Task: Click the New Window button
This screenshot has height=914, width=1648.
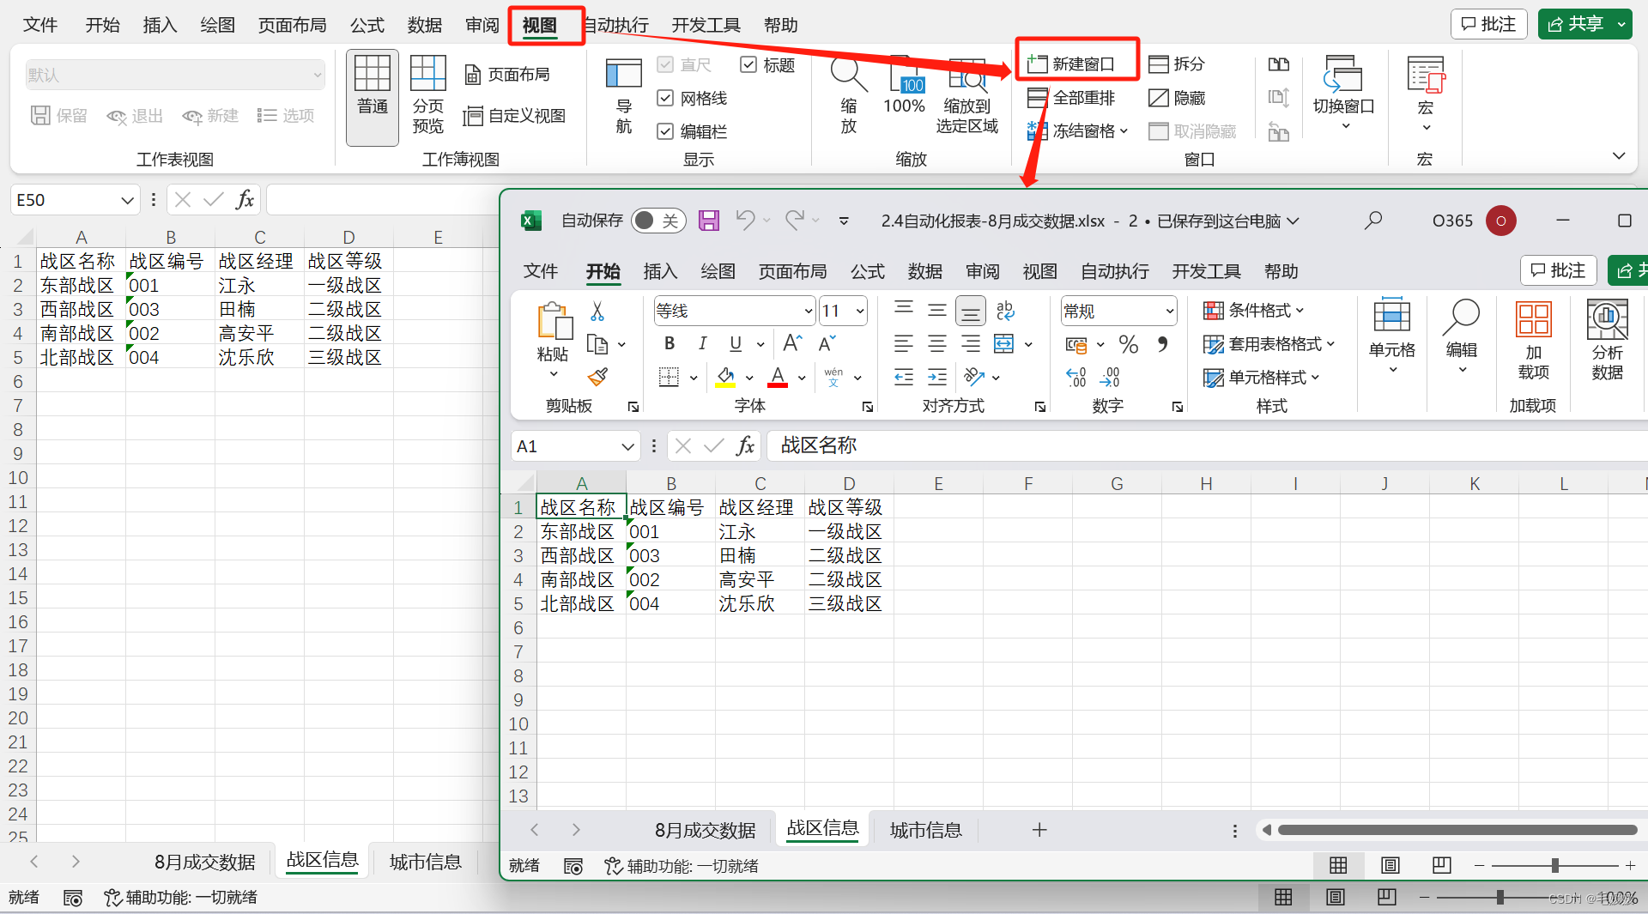Action: pyautogui.click(x=1071, y=64)
